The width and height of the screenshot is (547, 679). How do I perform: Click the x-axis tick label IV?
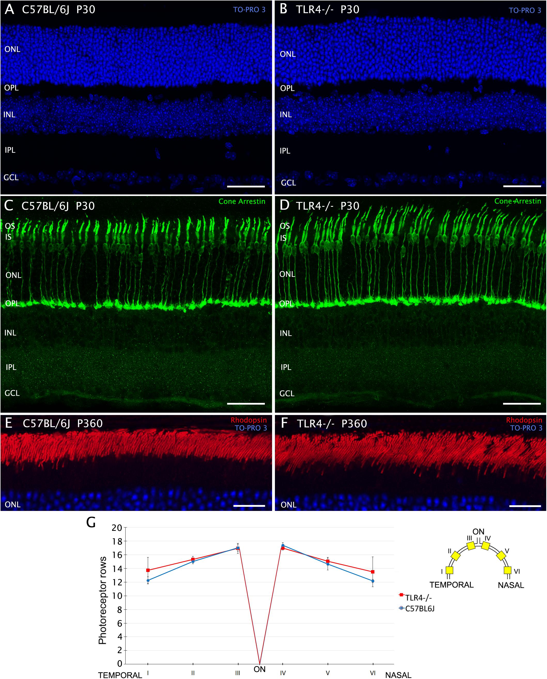[x=283, y=673]
